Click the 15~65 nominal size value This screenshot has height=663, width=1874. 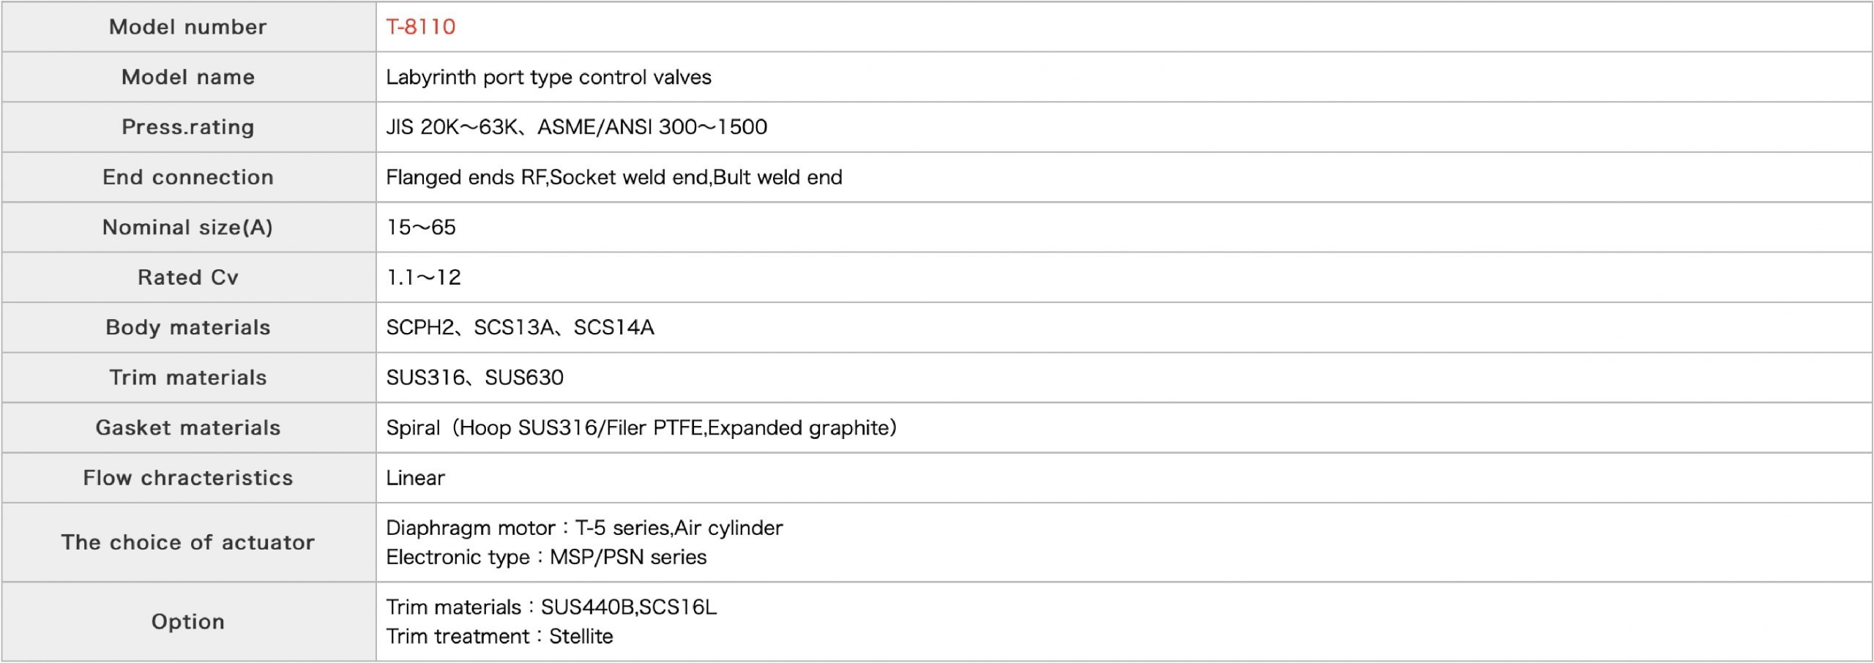coord(421,227)
